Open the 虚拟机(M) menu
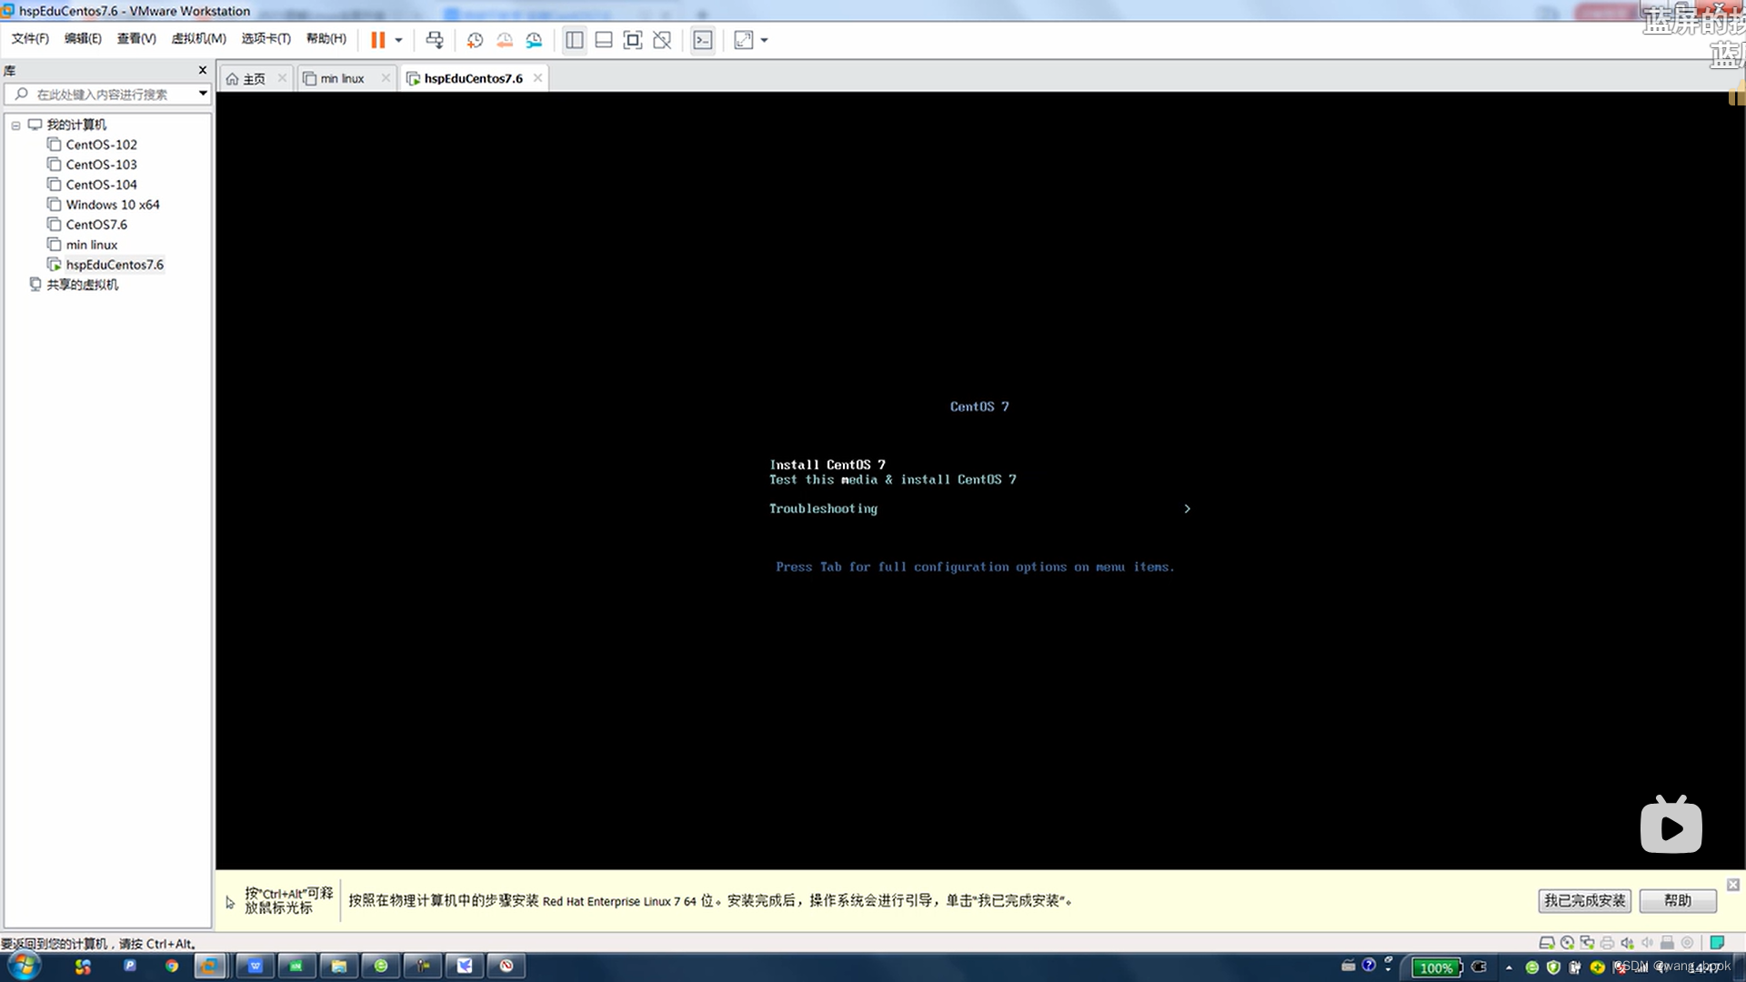 tap(198, 38)
